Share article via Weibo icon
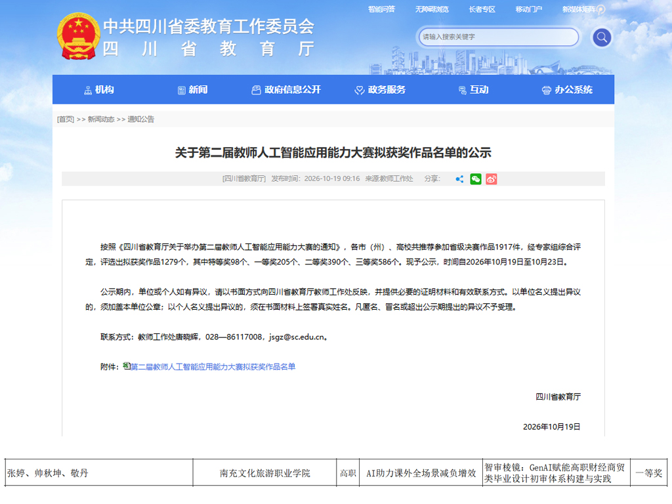Screen dimensions: 672x504 click(x=491, y=179)
